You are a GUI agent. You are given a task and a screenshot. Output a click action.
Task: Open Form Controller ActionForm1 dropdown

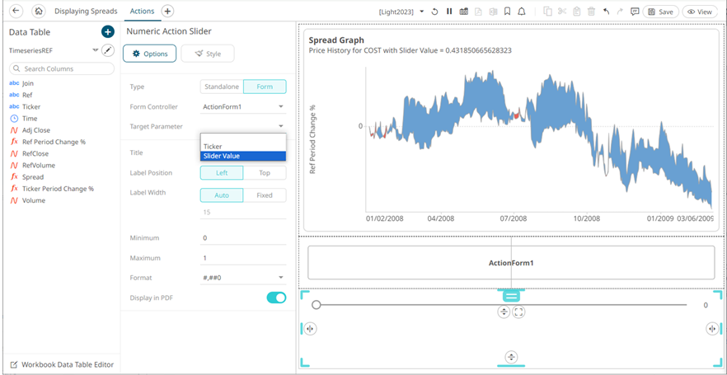pyautogui.click(x=243, y=106)
